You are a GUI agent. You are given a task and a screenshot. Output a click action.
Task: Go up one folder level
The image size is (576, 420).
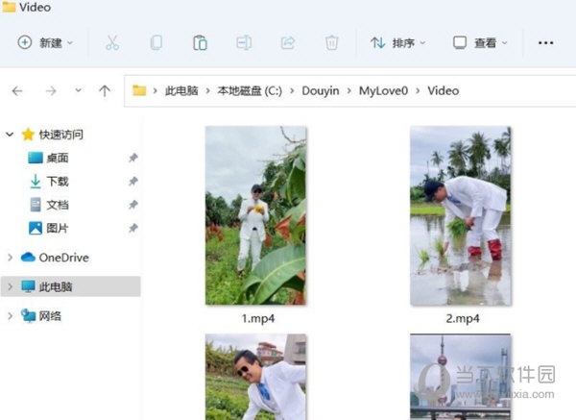coord(105,91)
